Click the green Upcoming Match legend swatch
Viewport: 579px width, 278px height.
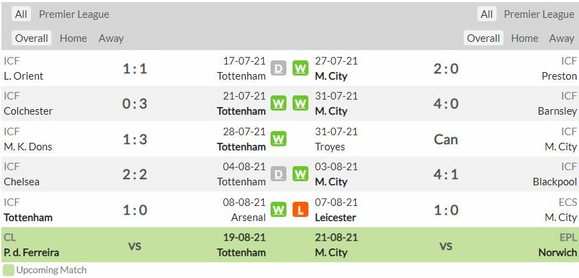coord(8,270)
